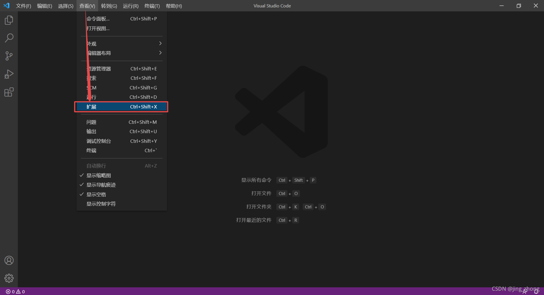Click notification bell in status bar
544x295 pixels.
tap(536, 292)
